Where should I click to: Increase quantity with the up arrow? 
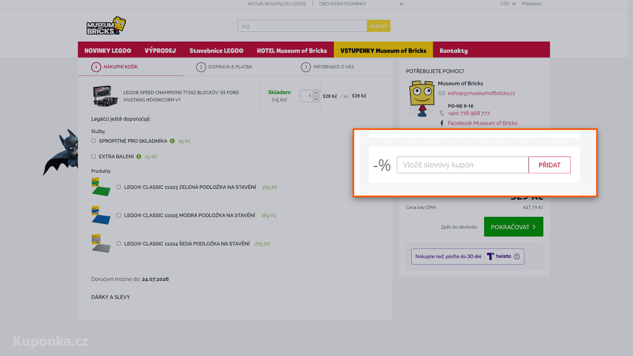(316, 93)
